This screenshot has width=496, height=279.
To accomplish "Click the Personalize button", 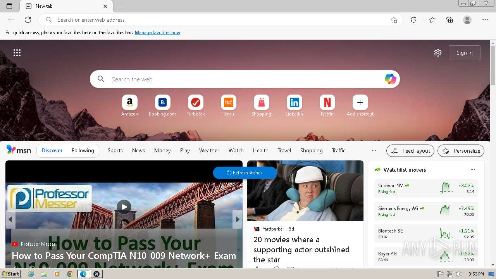I will pyautogui.click(x=461, y=151).
